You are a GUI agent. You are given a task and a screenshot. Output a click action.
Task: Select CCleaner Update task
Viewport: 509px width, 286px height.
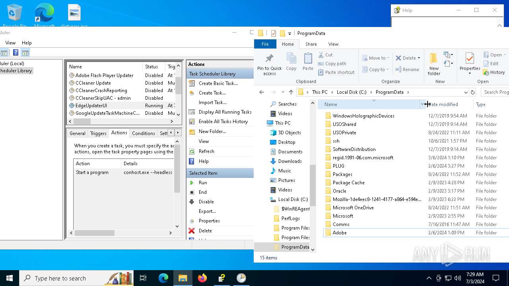[93, 83]
